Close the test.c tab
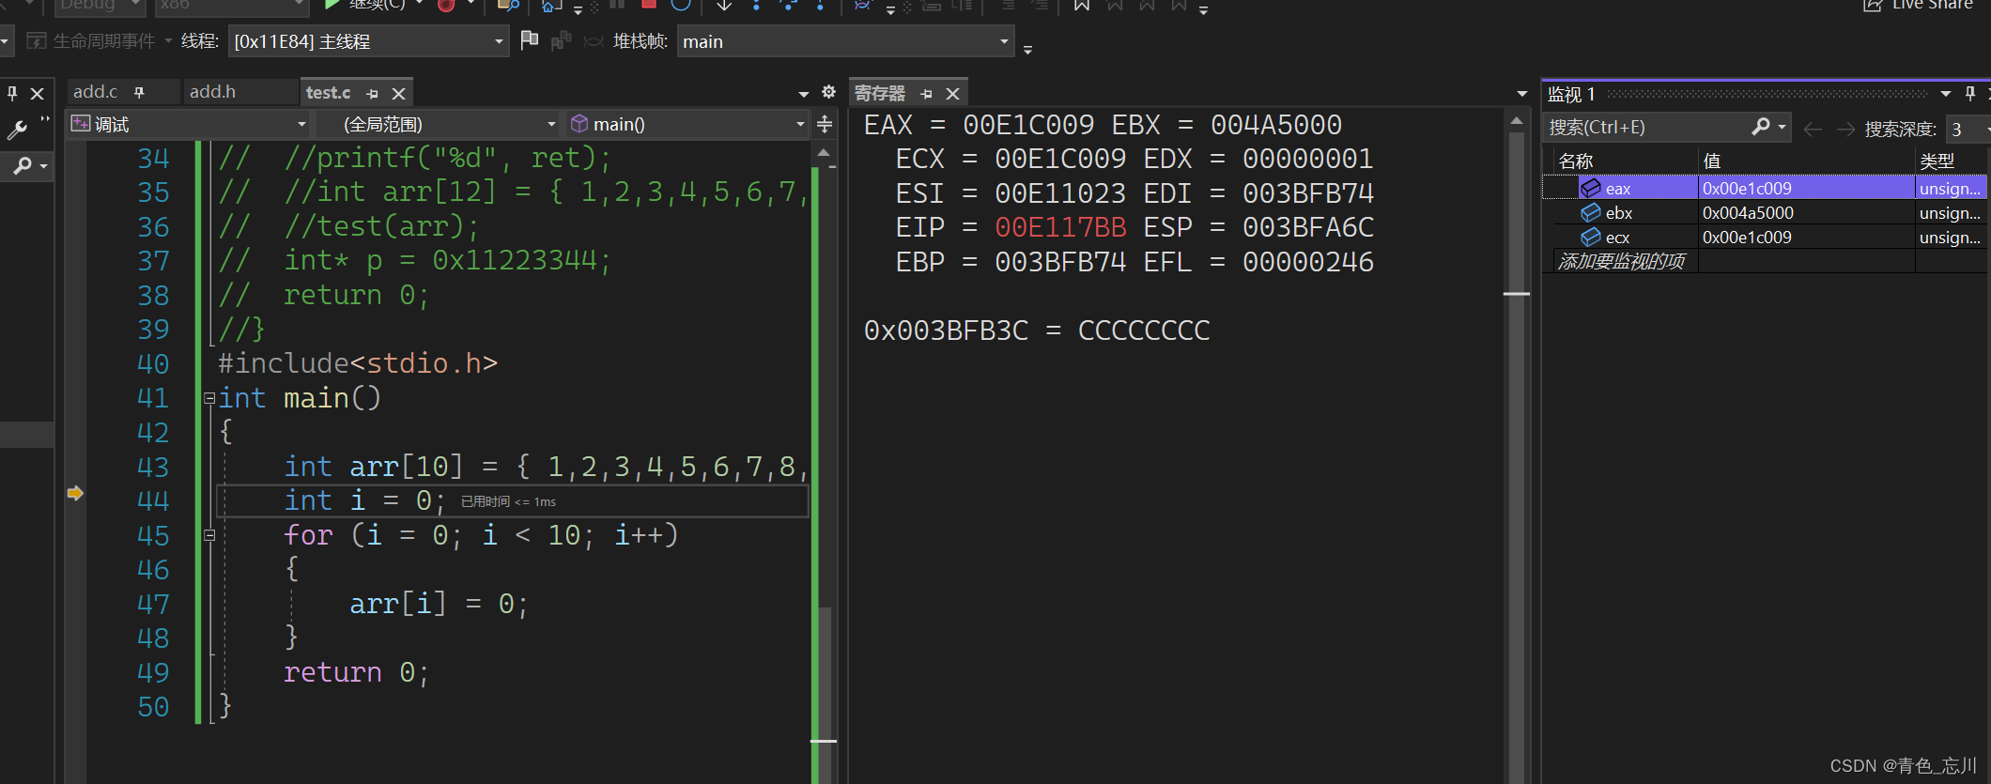1991x784 pixels. 398,93
